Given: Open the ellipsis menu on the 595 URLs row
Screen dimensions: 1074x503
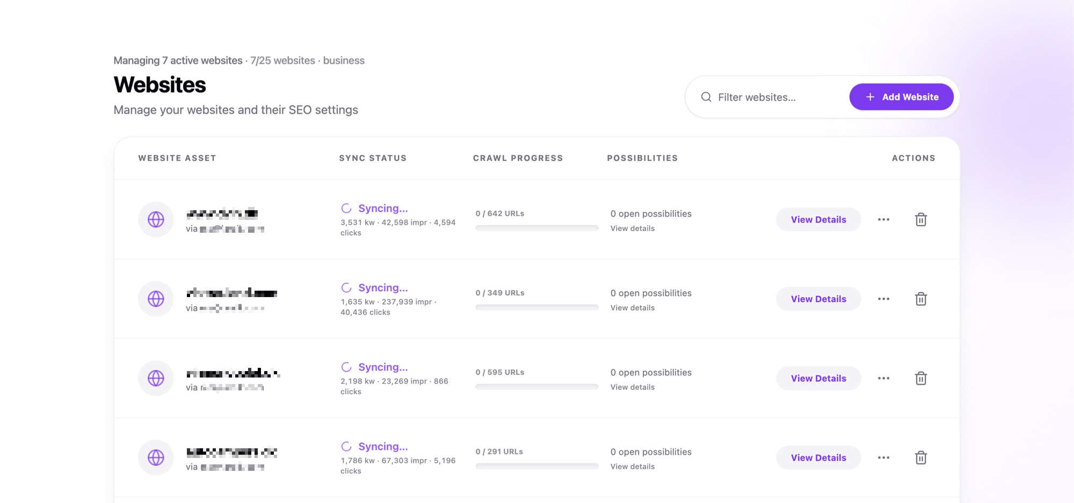Looking at the screenshot, I should click(883, 378).
